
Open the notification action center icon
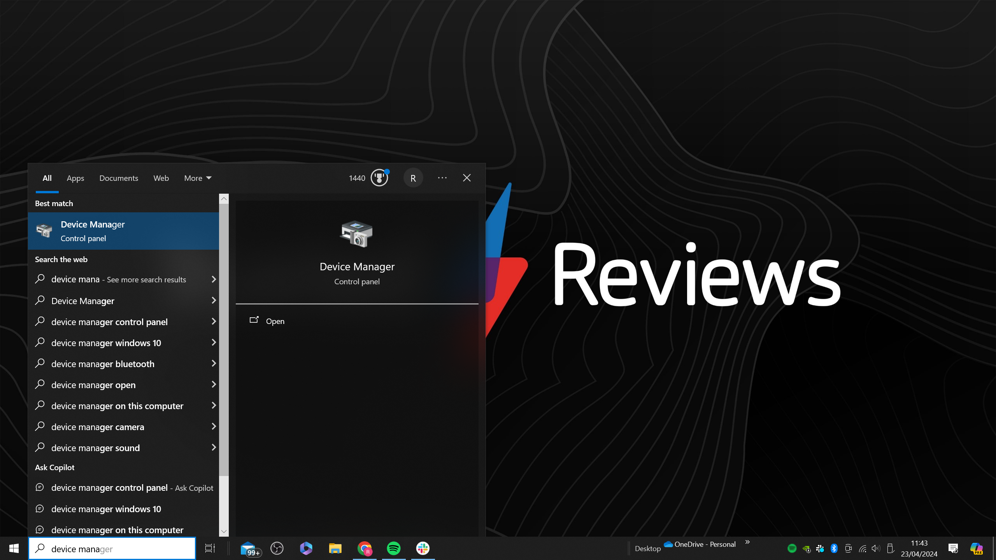(953, 548)
